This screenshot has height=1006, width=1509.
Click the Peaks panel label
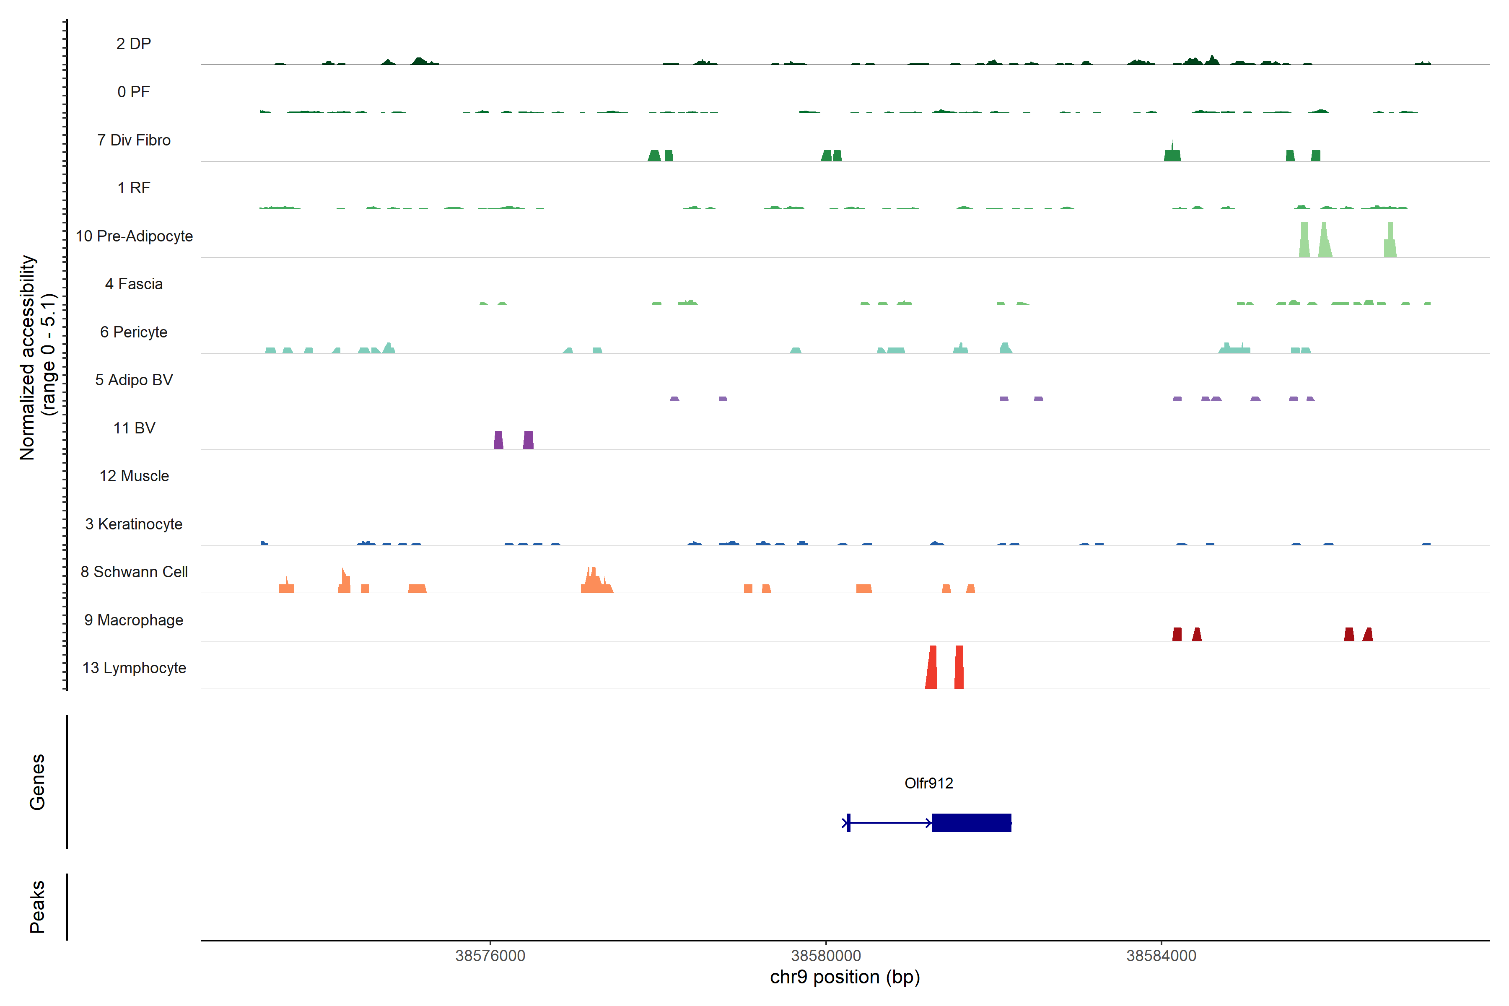(37, 907)
